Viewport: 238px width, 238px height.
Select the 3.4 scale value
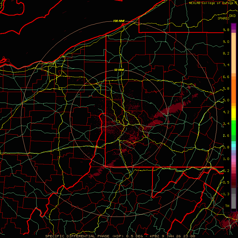pos(226,124)
